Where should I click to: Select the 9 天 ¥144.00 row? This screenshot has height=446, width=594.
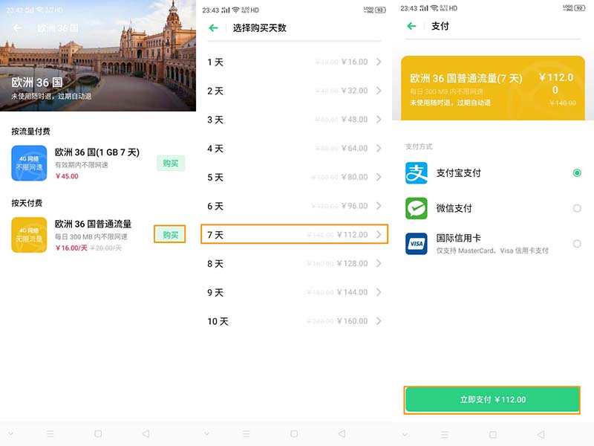[294, 292]
